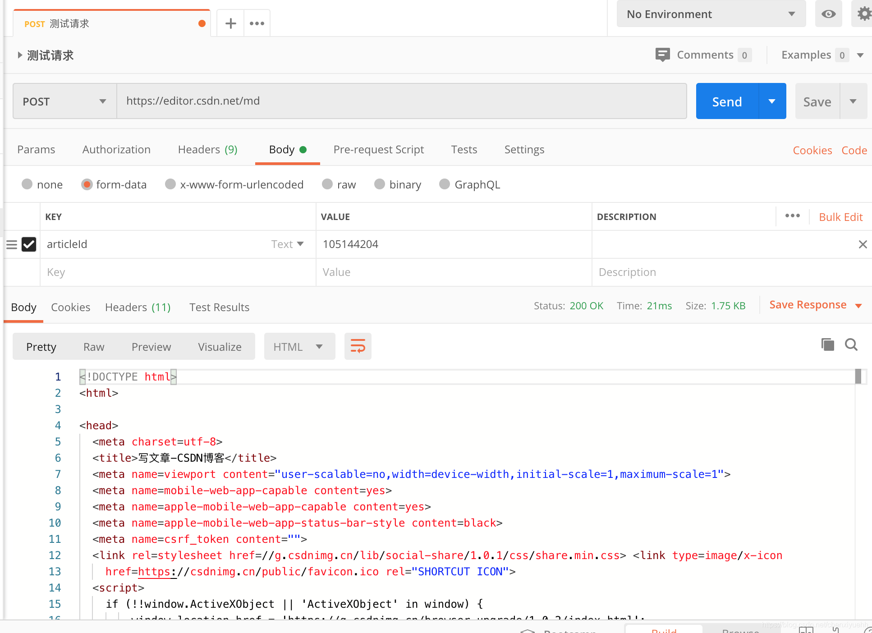Screen dimensions: 872x633
Task: Delete the articleId row with X icon
Action: (863, 244)
